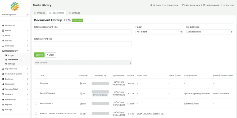Check the Calendar document checkbox
Screen dimensions: 237x118
[x=36, y=83]
